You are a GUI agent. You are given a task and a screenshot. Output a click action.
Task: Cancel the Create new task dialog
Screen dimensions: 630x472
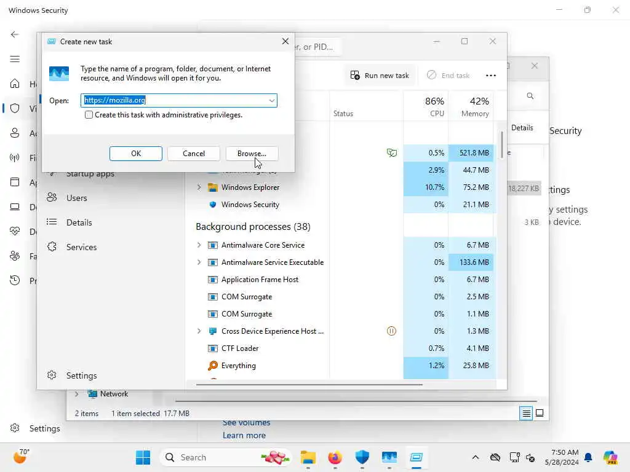[x=194, y=153]
